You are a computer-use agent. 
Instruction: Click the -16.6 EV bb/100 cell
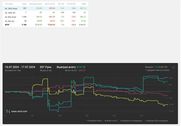pyautogui.click(x=73, y=8)
